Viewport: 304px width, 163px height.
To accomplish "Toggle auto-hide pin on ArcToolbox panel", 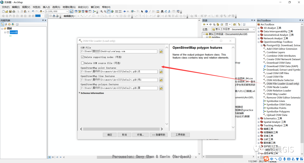I will 300,20.
